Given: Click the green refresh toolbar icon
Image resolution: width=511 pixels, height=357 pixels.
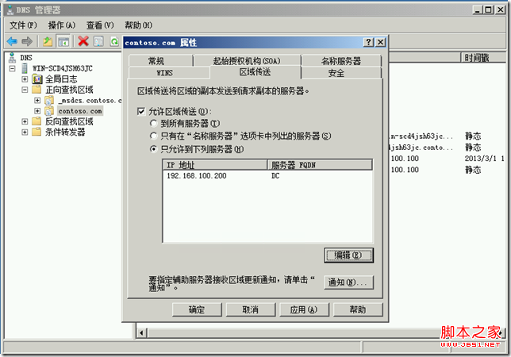Looking at the screenshot, I should [x=114, y=41].
